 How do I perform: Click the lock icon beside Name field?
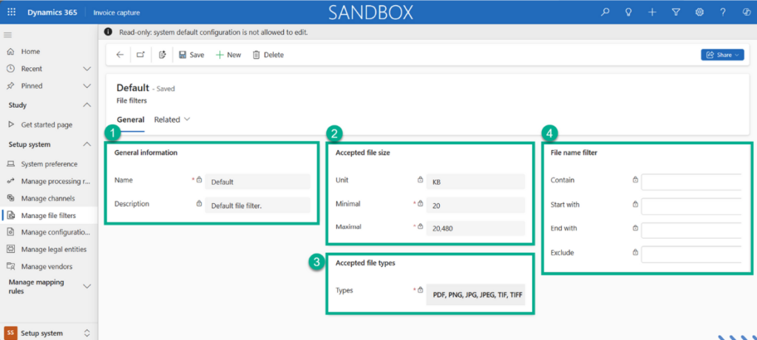[x=199, y=180]
